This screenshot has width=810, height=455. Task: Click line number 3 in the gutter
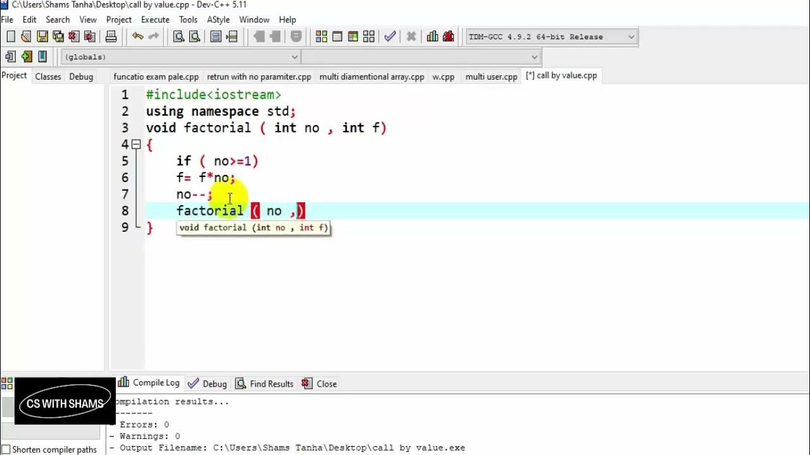tap(125, 128)
